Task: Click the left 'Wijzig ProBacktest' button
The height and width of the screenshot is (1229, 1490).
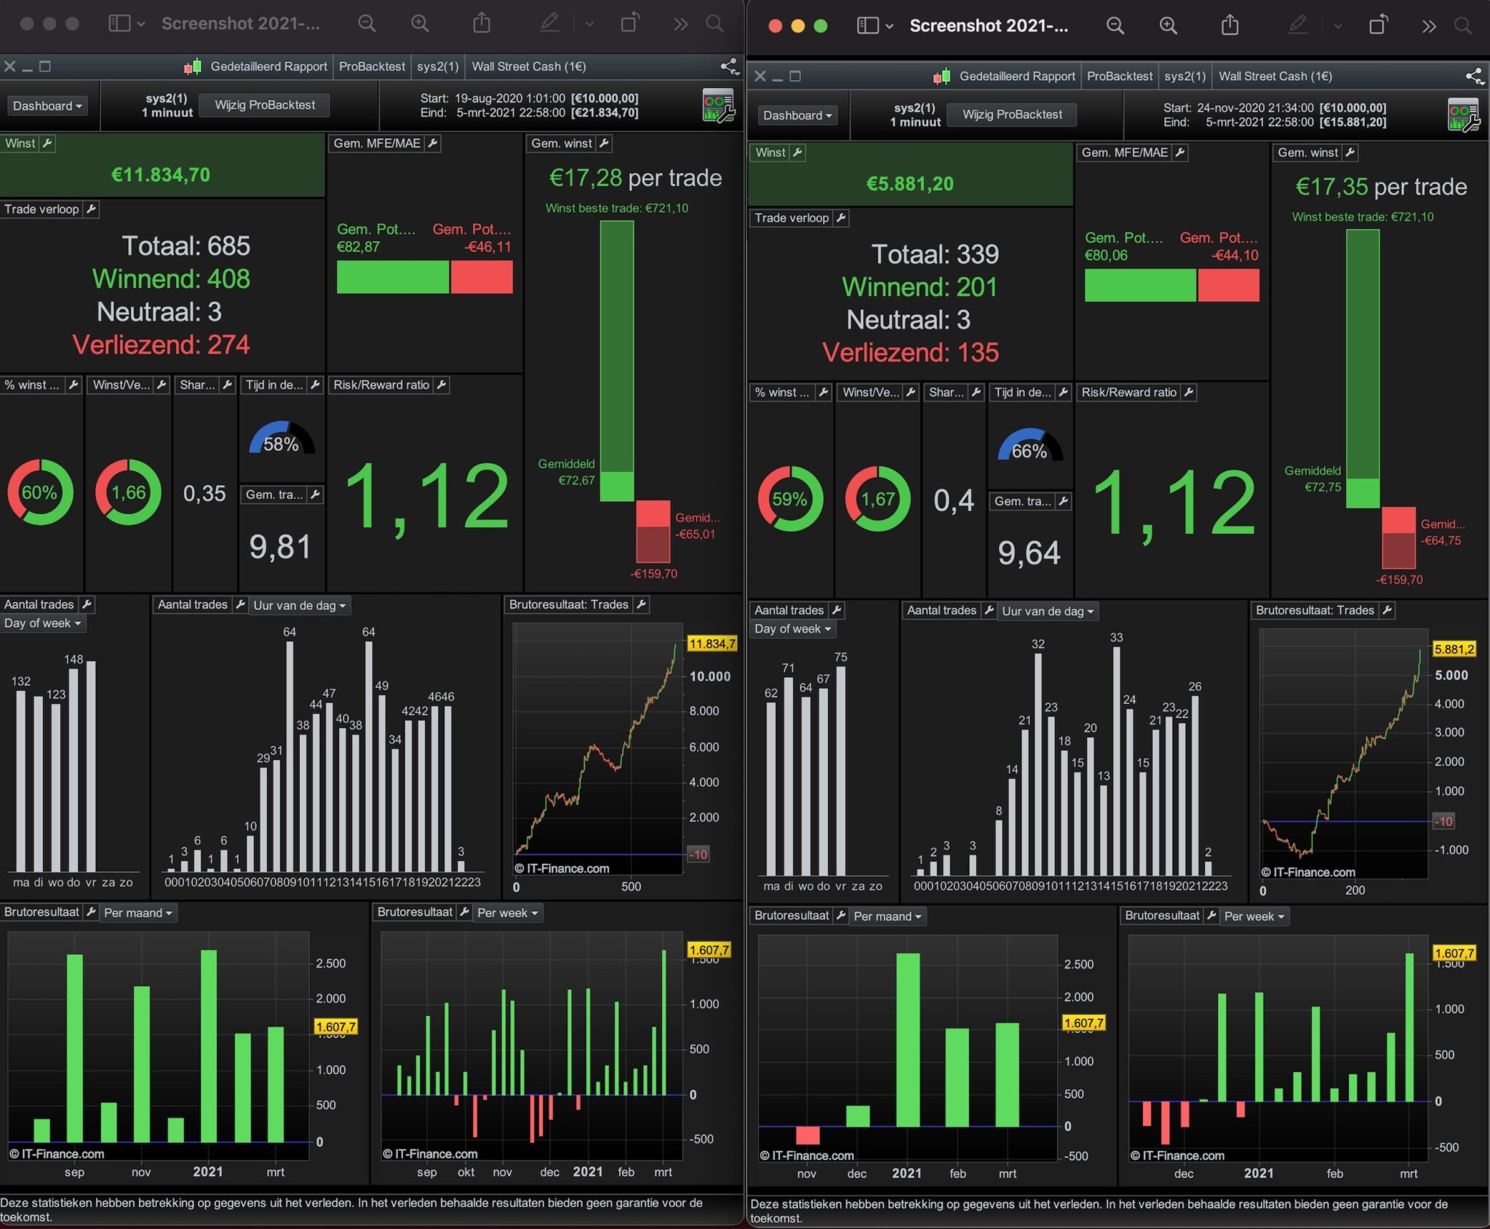Action: [x=265, y=105]
